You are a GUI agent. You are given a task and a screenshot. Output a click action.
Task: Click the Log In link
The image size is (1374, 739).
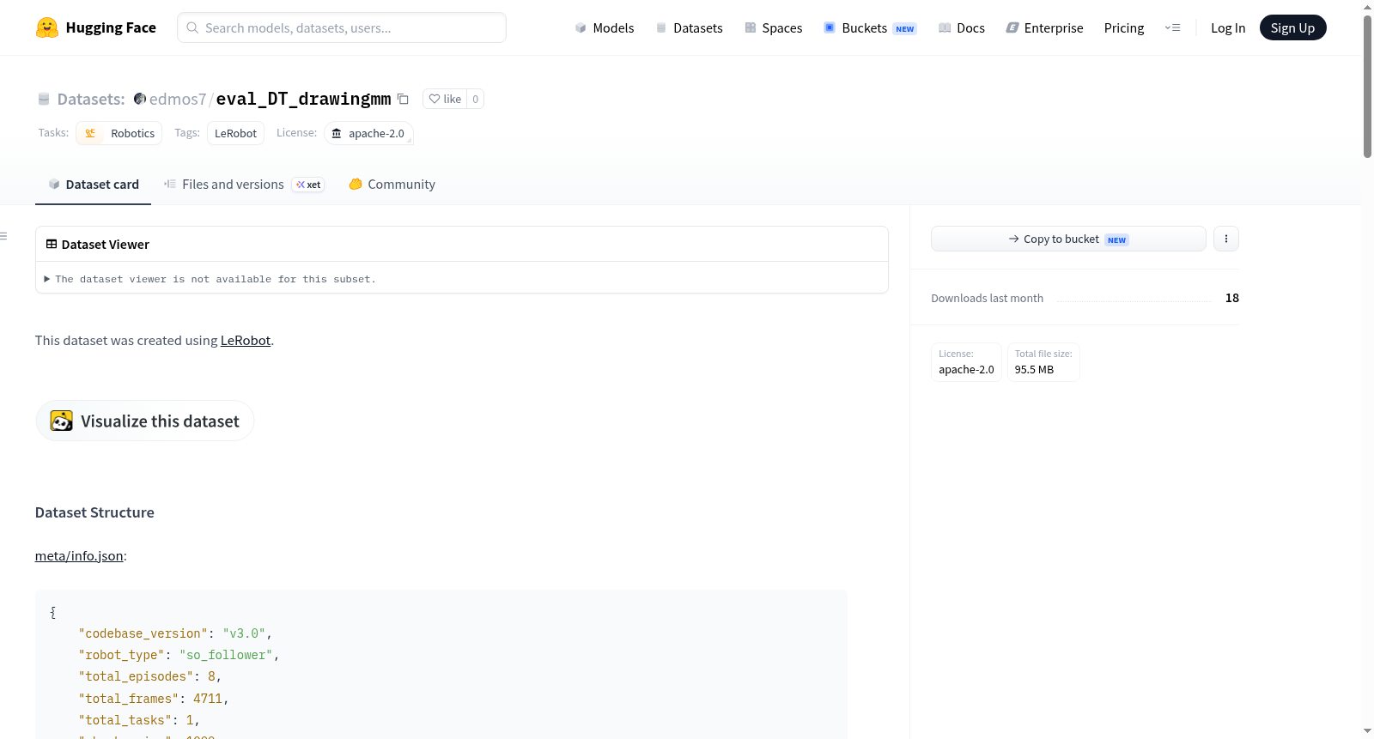(1228, 27)
